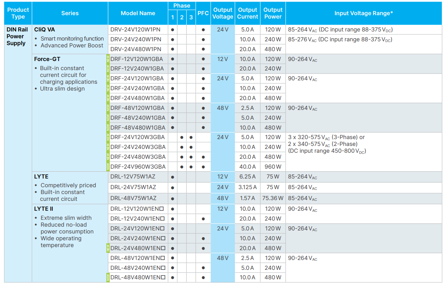Click the NEW badge beside DRF-24V960W3GBA
This screenshot has height=285, width=446.
(x=108, y=167)
